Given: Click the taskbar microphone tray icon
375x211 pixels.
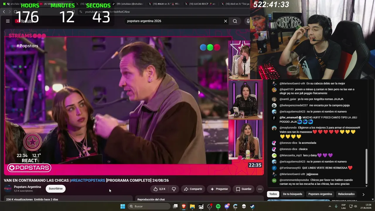Looking at the screenshot, I should coord(336,206).
